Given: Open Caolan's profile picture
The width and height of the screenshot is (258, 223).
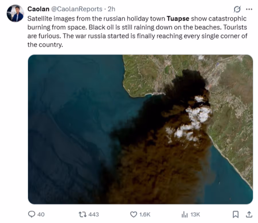Looking at the screenshot, I should pyautogui.click(x=15, y=13).
